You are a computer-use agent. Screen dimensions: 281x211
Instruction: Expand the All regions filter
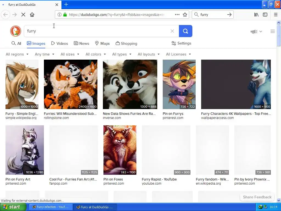pyautogui.click(x=17, y=54)
